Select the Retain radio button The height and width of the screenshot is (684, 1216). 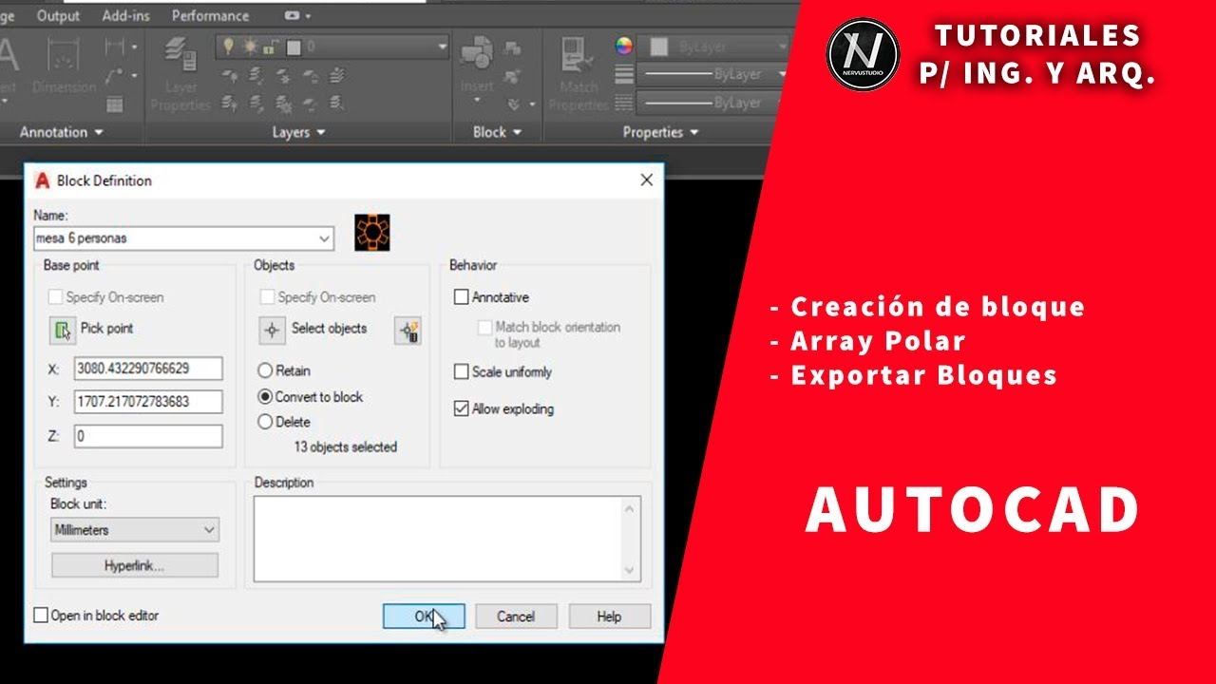[265, 371]
